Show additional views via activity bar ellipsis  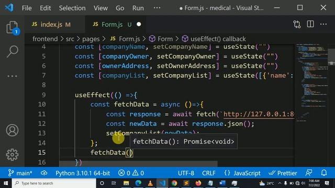click(12, 76)
